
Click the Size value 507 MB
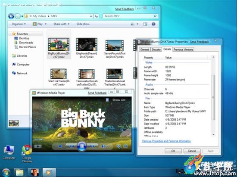(x=169, y=115)
